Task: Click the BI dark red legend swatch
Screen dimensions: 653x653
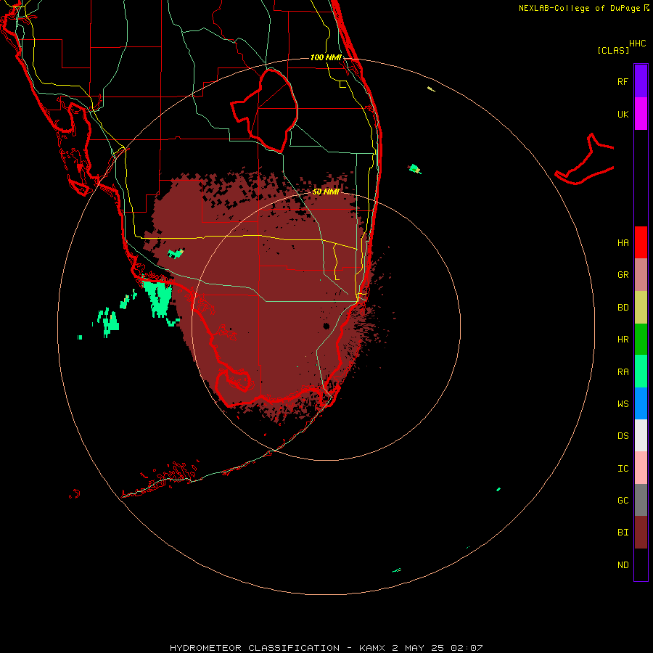Action: (641, 533)
